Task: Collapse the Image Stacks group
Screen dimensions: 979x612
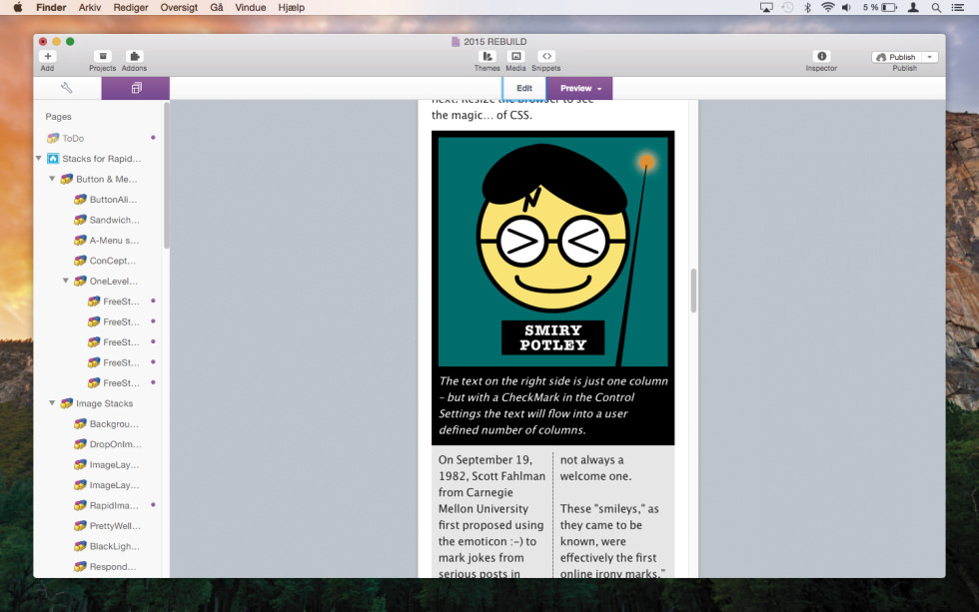Action: click(52, 403)
